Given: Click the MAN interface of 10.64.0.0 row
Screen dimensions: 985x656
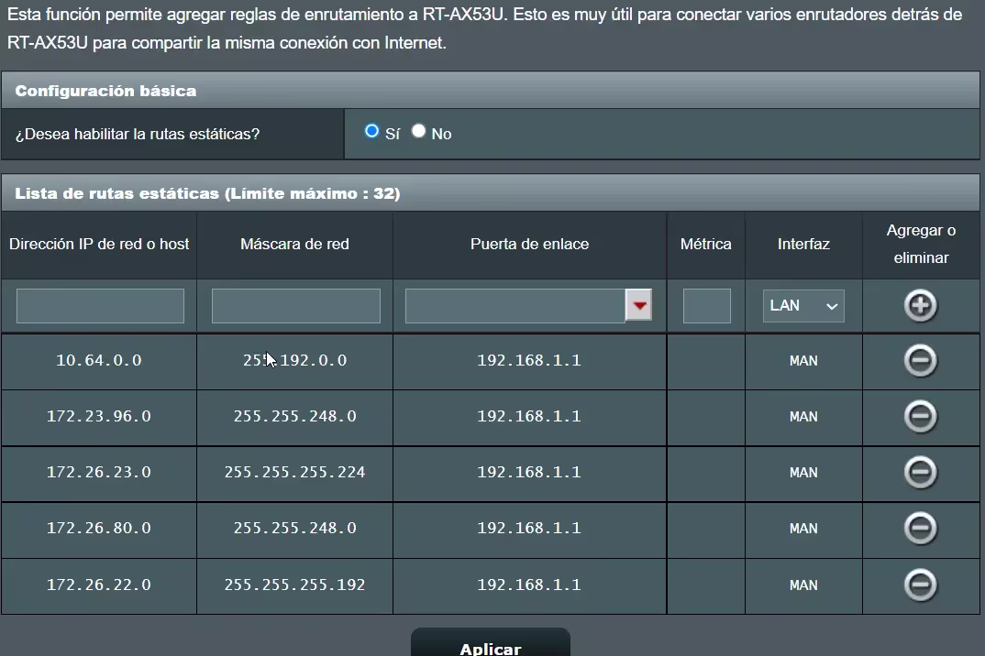Looking at the screenshot, I should tap(803, 361).
